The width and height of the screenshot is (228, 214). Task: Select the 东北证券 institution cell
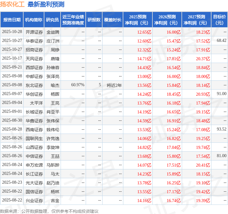point(34,85)
